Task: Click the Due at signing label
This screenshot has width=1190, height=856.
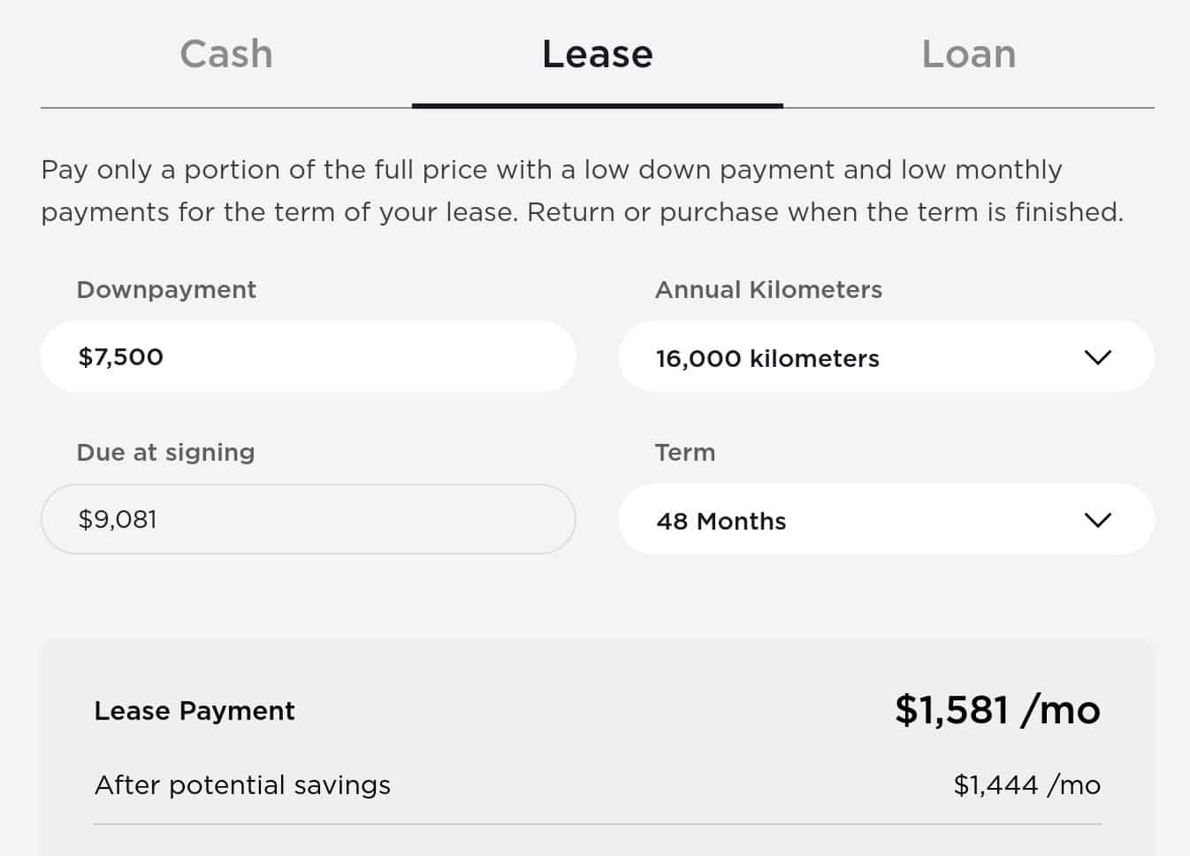Action: (165, 453)
